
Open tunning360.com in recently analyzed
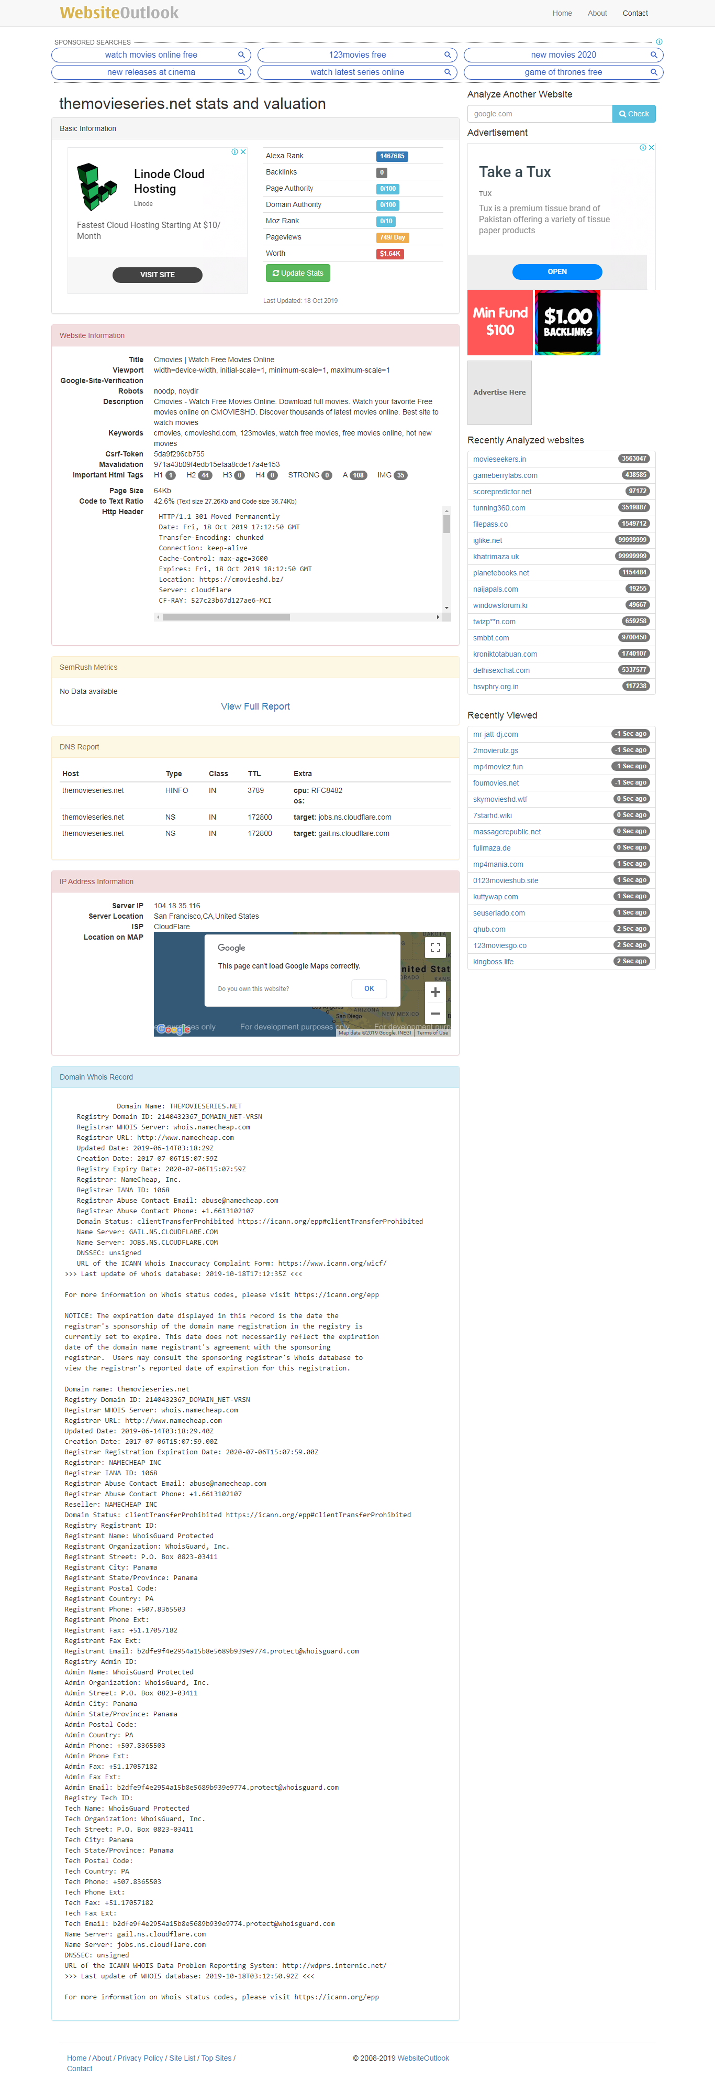[x=499, y=508]
